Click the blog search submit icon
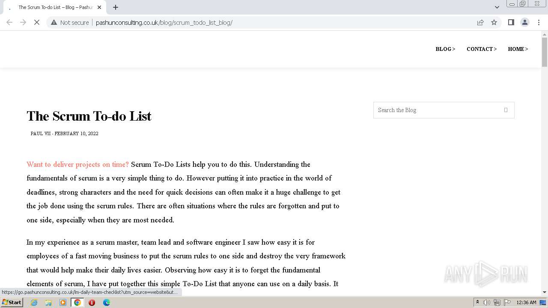548x308 pixels. 506,110
